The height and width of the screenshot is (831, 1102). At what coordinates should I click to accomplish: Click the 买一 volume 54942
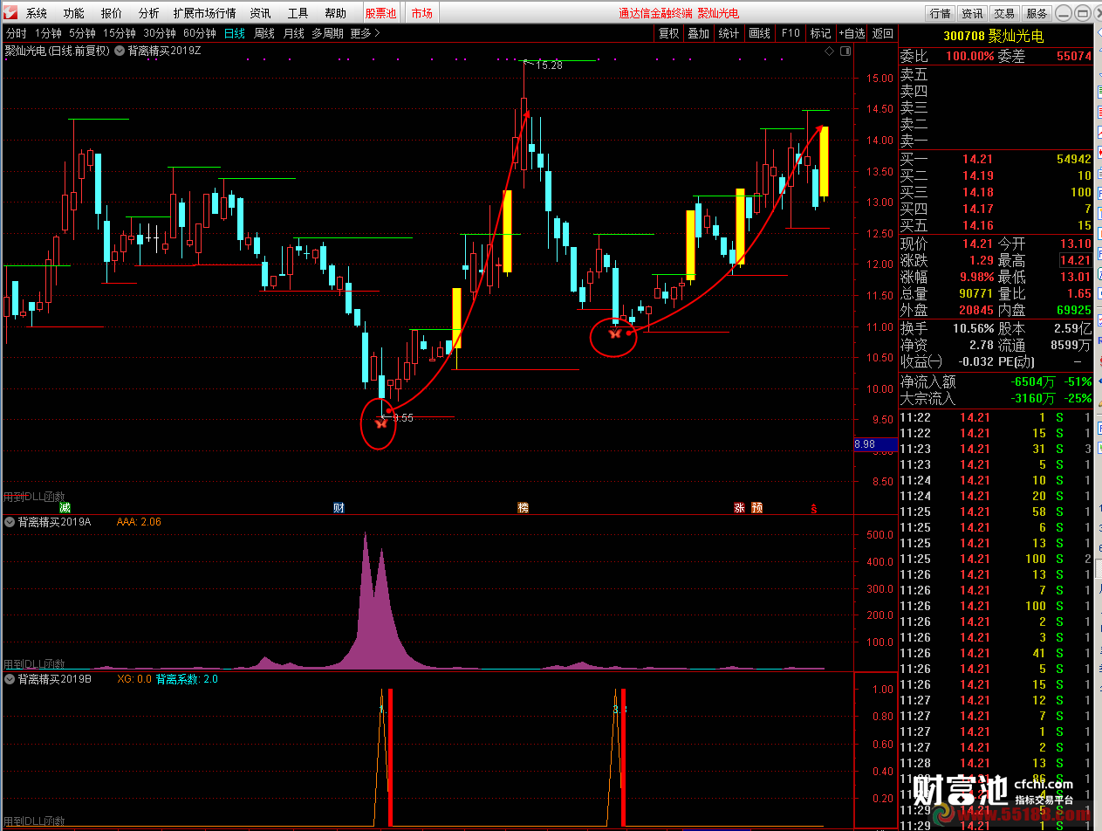(x=1073, y=159)
